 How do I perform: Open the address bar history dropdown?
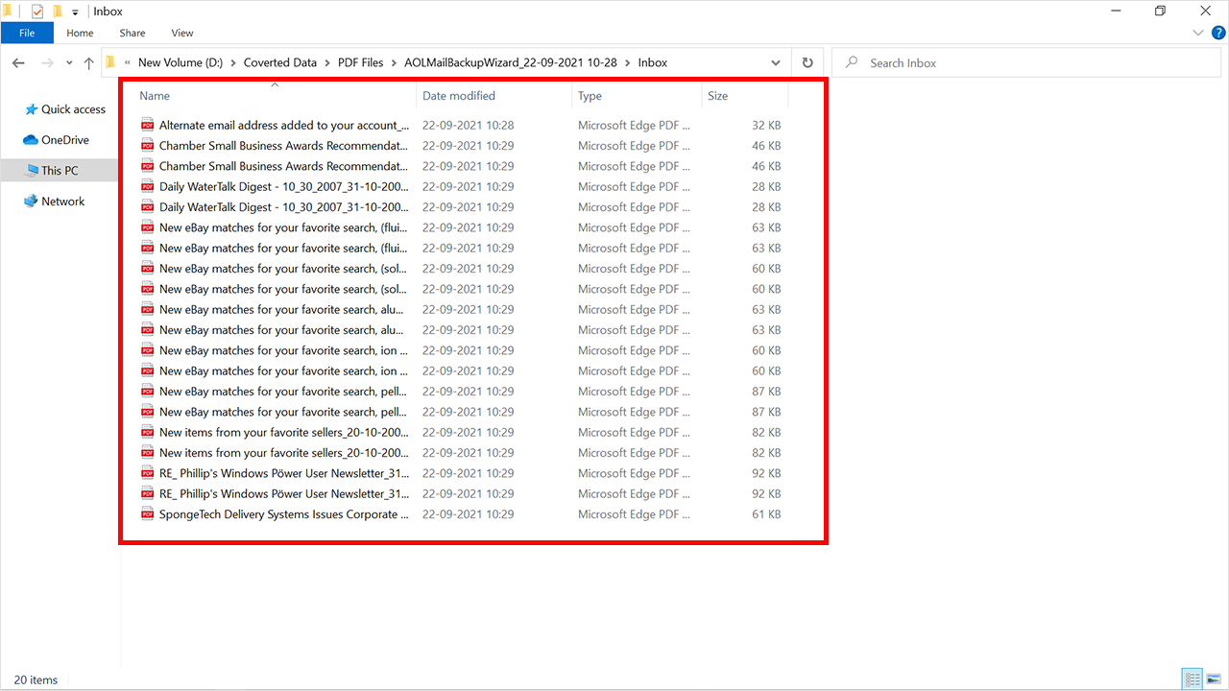776,62
